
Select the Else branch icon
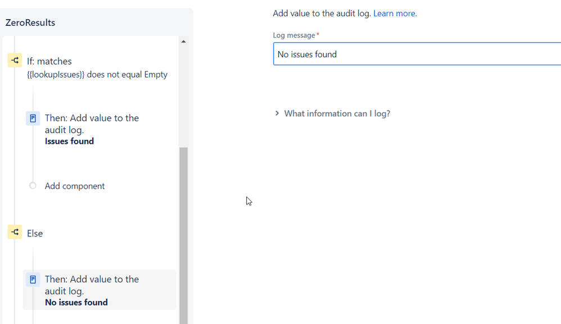(x=15, y=232)
